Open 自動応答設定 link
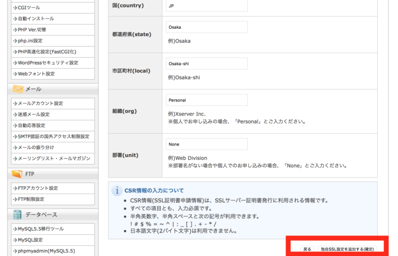This screenshot has width=398, height=256. coord(31,125)
